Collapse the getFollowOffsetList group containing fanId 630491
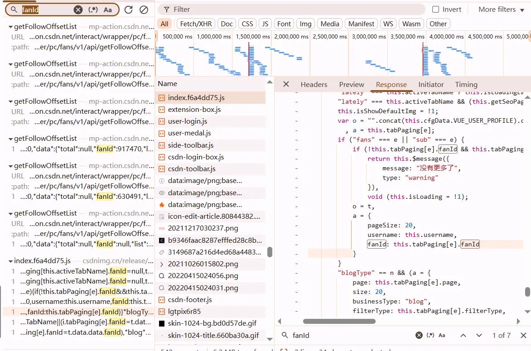Screen dimensions: 531x351 (x=10, y=166)
